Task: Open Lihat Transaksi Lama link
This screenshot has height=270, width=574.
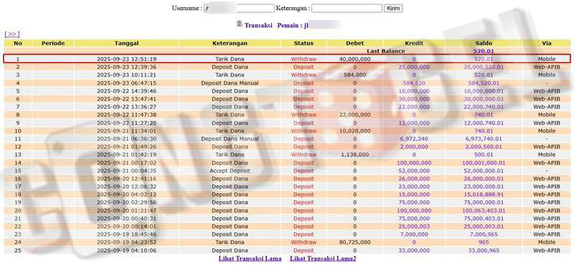Action: coord(250,259)
